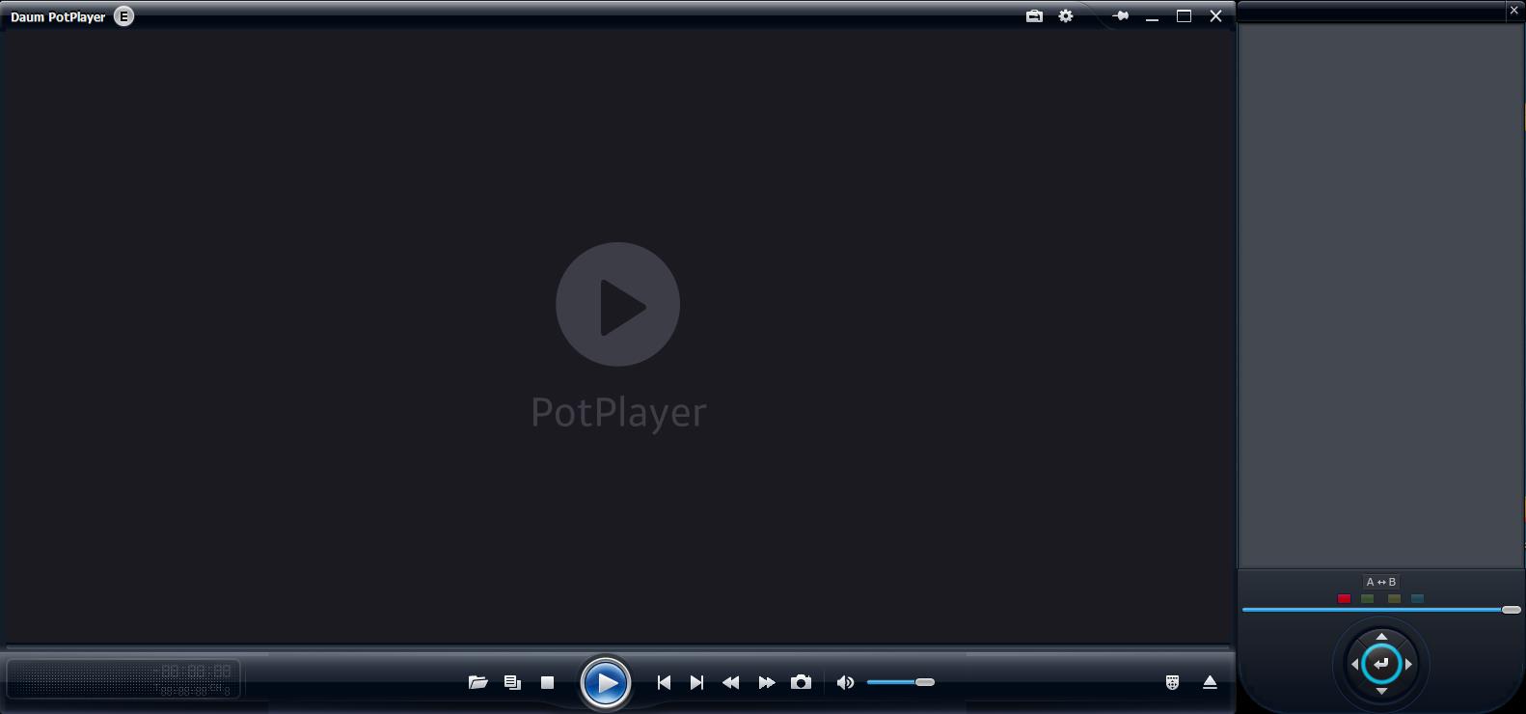This screenshot has height=714, width=1526.
Task: Fast forward using the double-right arrows
Action: [767, 682]
